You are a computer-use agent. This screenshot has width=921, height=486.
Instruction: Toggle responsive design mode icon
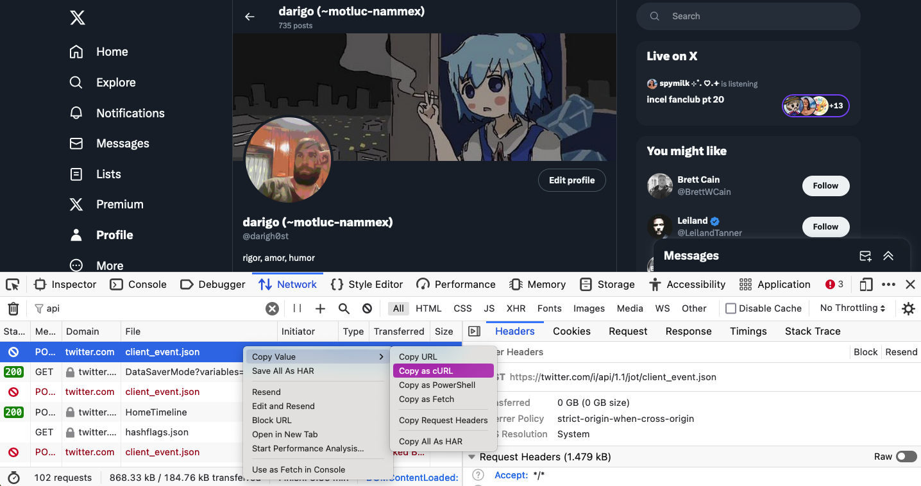point(866,285)
